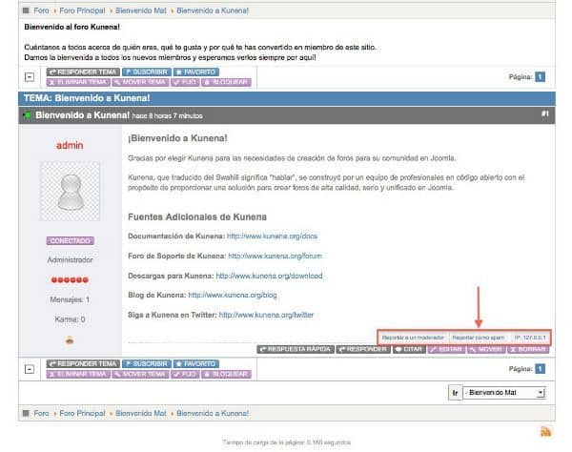572x452 pixels.
Task: Click Bienvenido a Kunena! in top breadcrumb
Action: tap(213, 10)
